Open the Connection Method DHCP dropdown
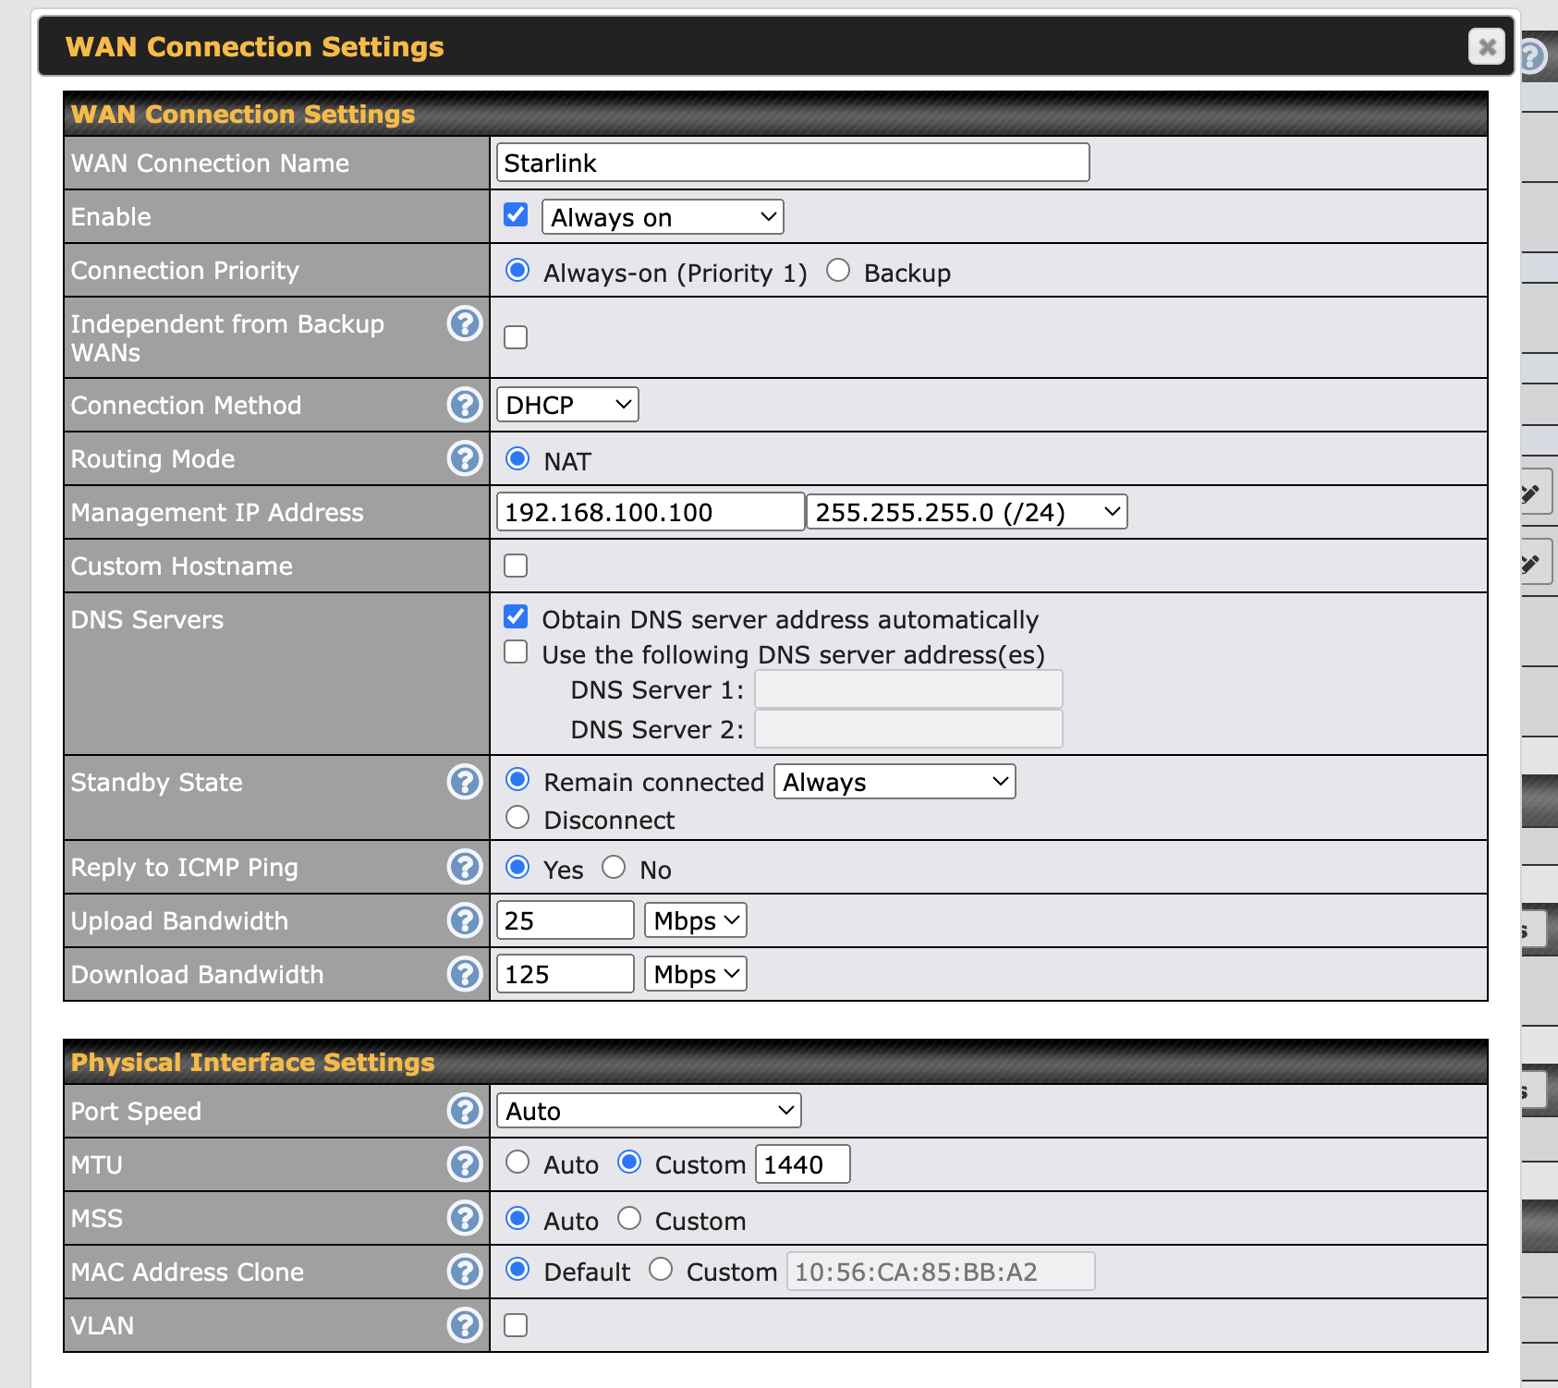The height and width of the screenshot is (1388, 1558). (x=567, y=405)
